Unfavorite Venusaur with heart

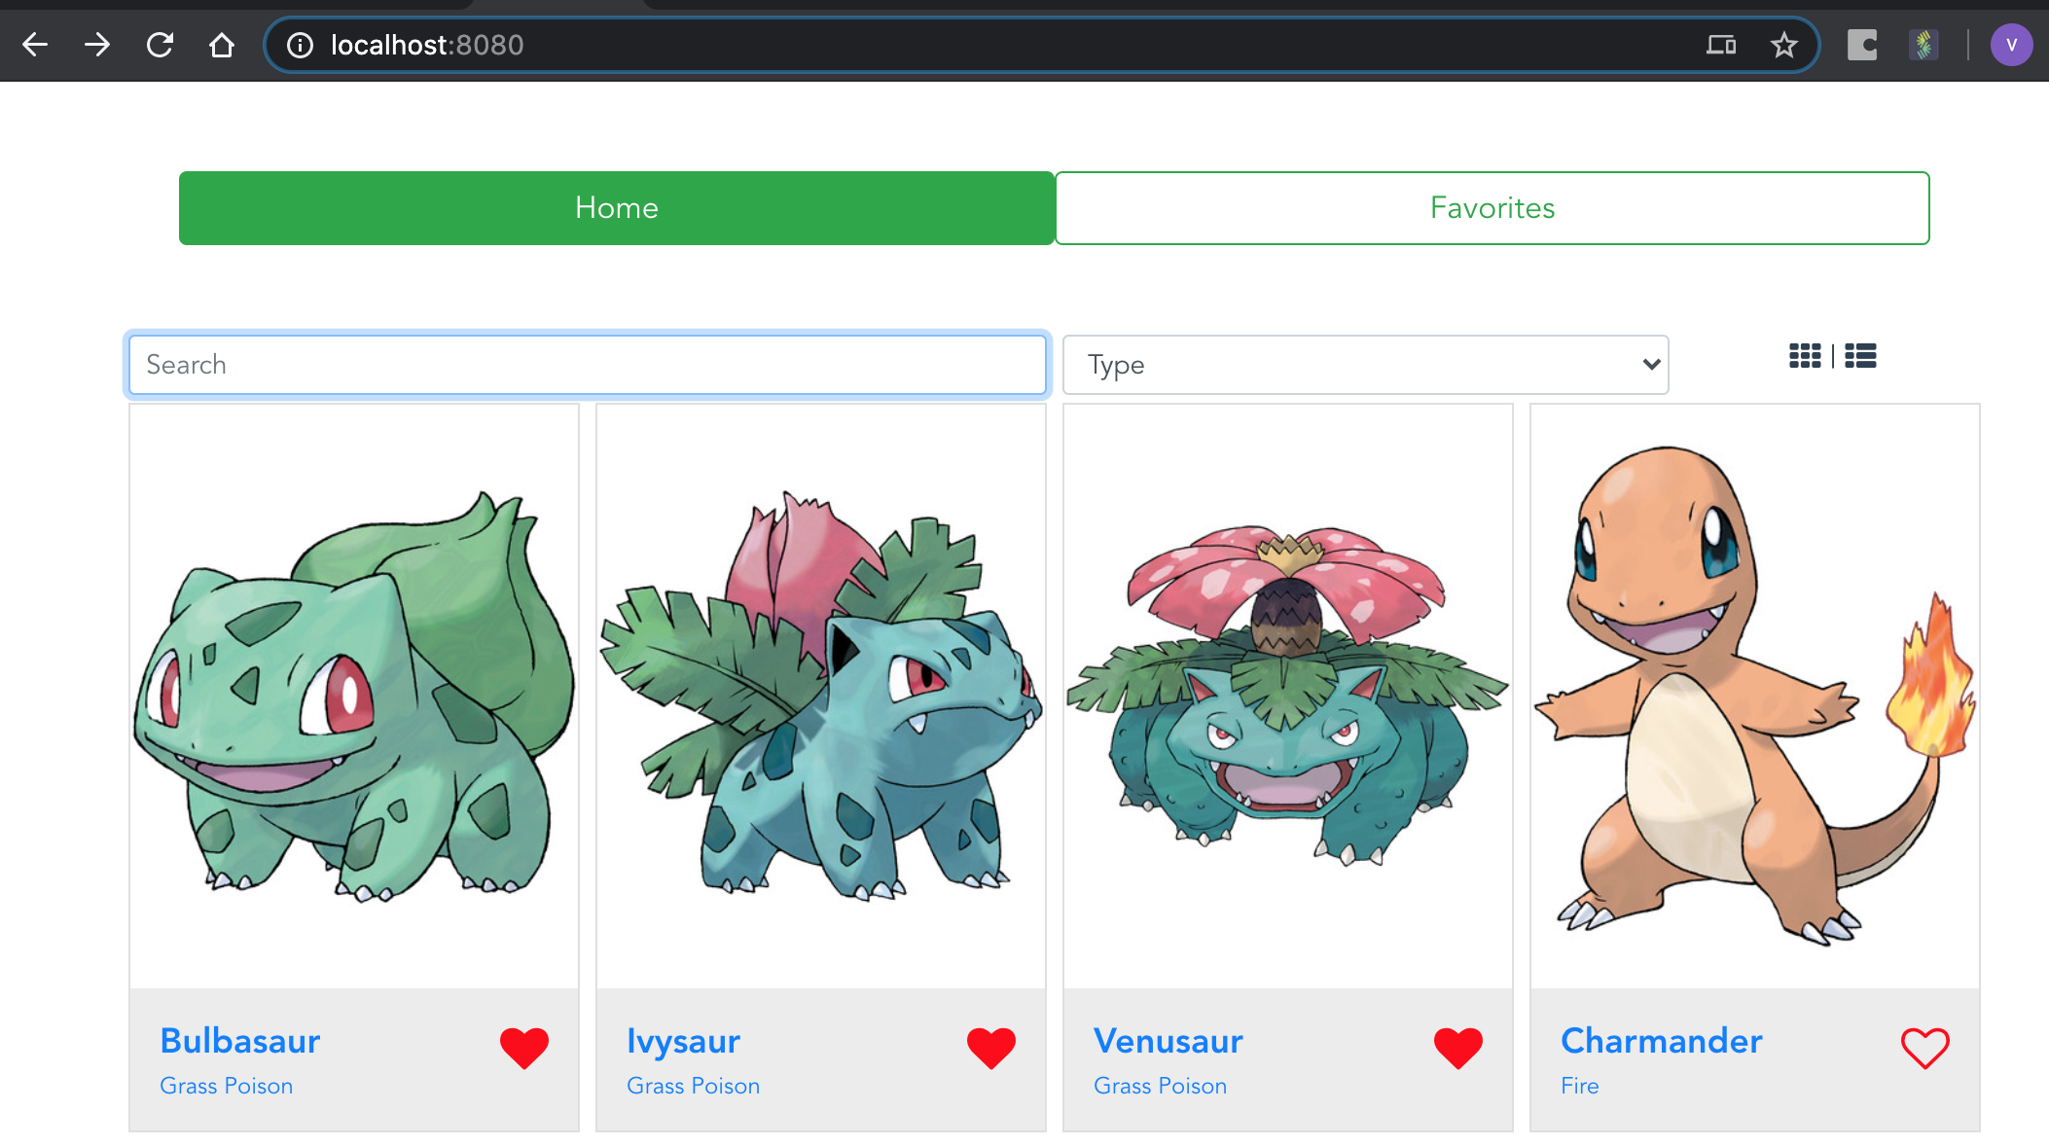click(1458, 1048)
